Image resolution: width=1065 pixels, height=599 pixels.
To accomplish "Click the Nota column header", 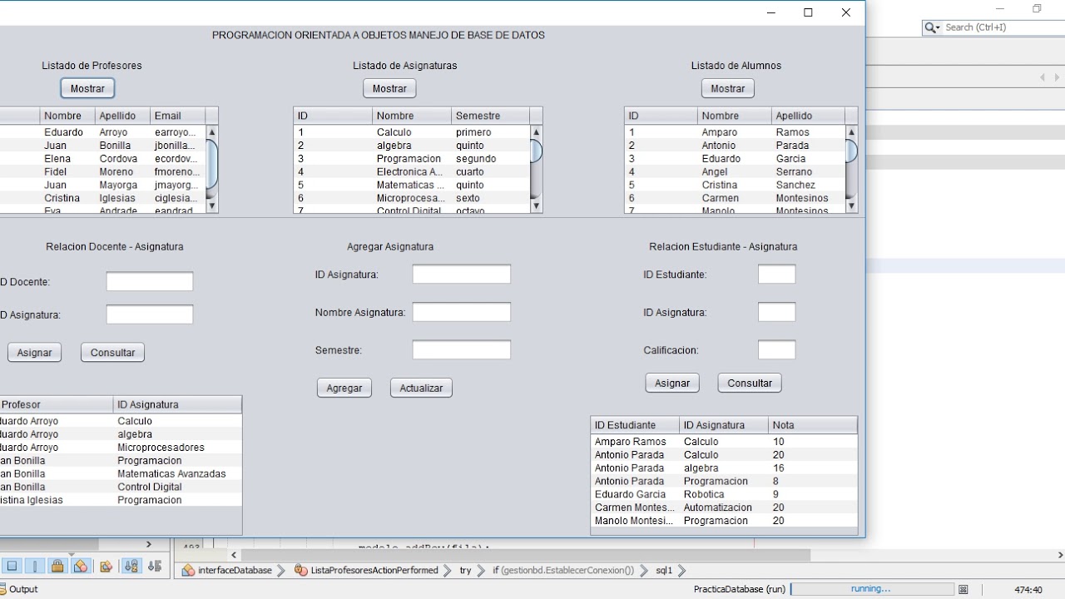I will 812,425.
